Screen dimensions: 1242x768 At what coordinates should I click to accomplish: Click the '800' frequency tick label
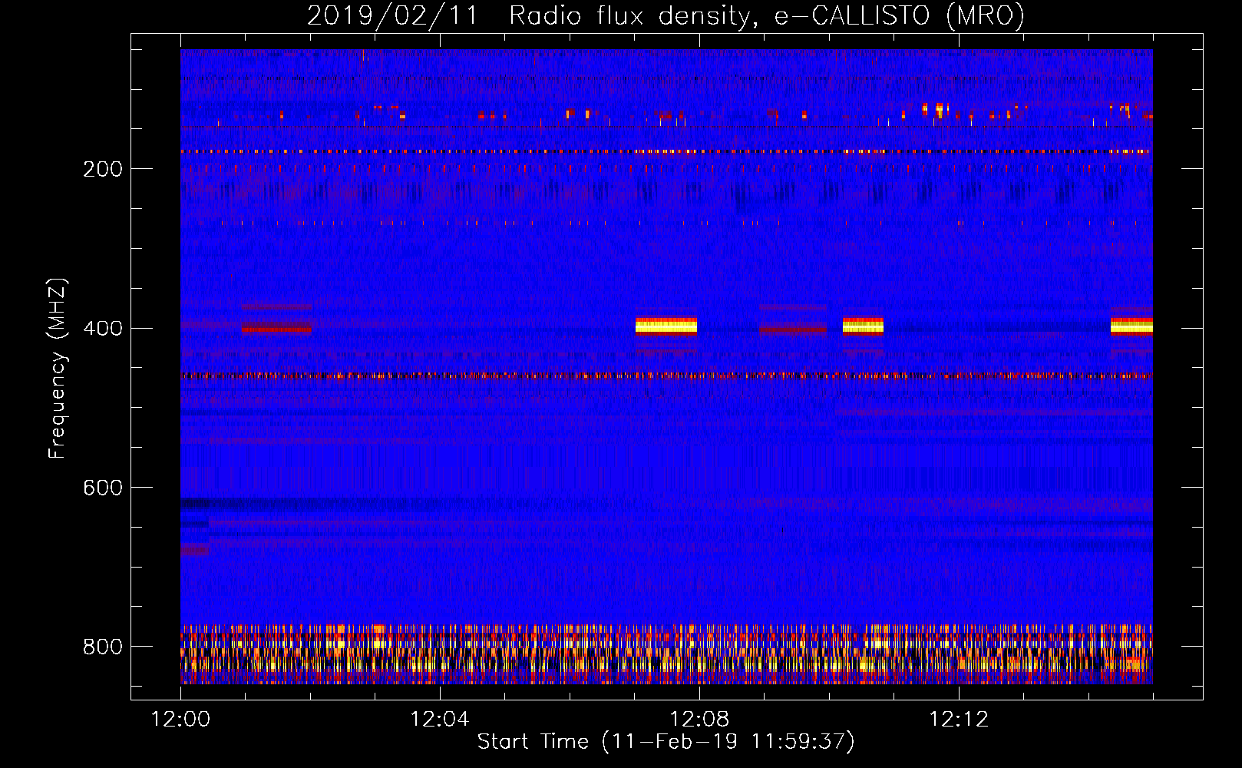(103, 647)
